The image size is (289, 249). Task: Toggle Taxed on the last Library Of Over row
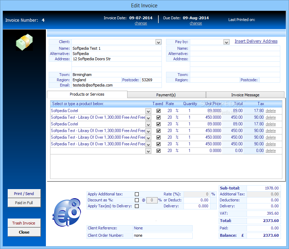(158, 144)
